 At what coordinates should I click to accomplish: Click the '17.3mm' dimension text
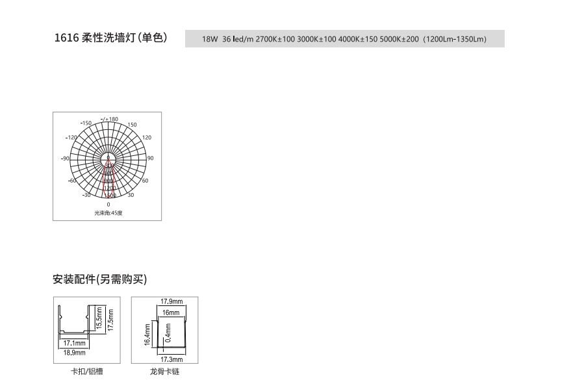[171, 359]
